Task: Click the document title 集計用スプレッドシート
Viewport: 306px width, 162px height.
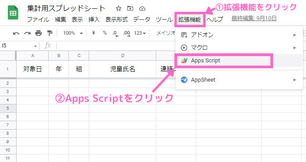Action: tap(66, 8)
